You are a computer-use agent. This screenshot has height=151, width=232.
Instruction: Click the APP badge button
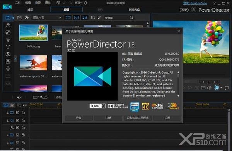[x=184, y=10]
